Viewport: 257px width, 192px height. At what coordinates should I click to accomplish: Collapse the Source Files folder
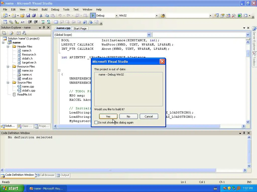tap(8, 82)
